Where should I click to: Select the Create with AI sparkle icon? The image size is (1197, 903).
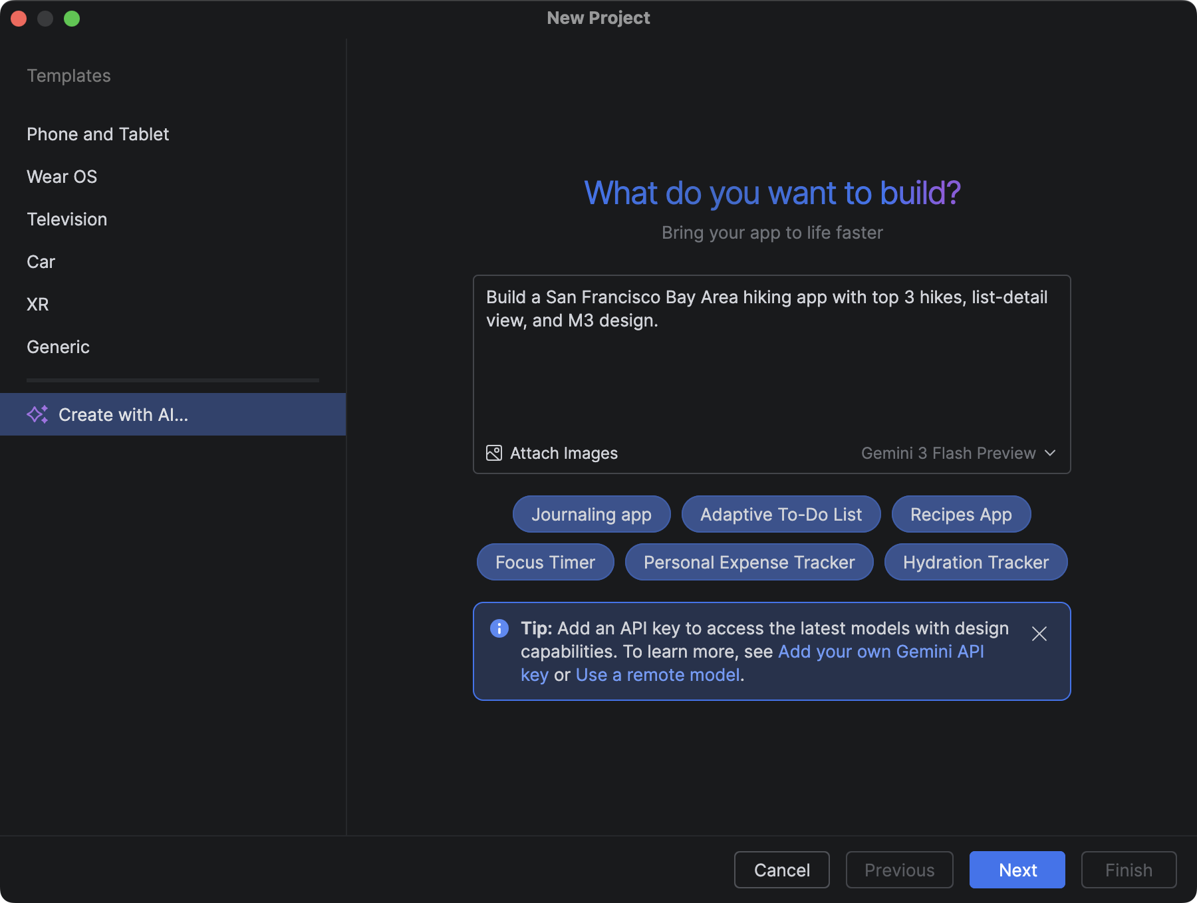[x=37, y=414]
